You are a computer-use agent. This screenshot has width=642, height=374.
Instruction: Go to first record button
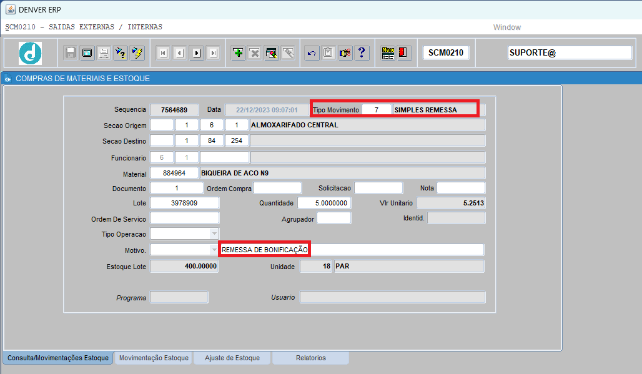(x=164, y=53)
